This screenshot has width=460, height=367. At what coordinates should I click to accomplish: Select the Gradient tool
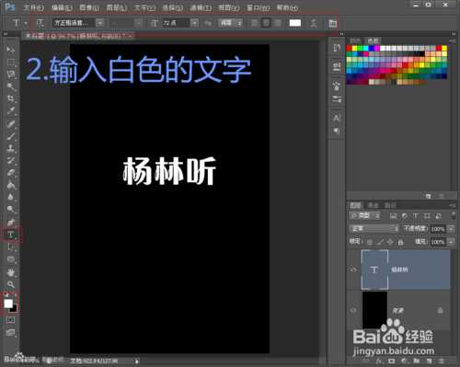tap(11, 185)
